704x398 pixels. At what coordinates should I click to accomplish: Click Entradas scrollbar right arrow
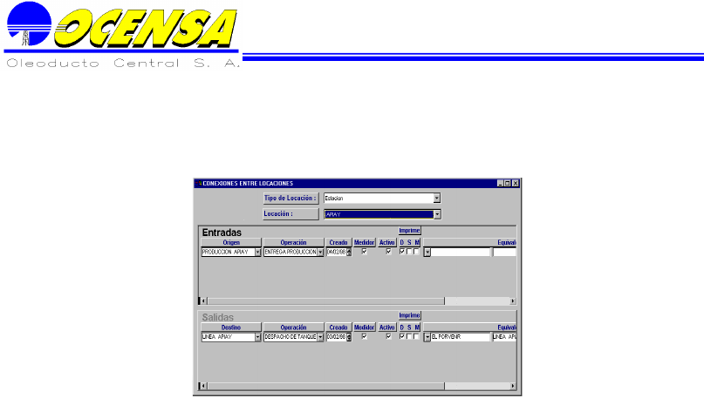click(513, 301)
